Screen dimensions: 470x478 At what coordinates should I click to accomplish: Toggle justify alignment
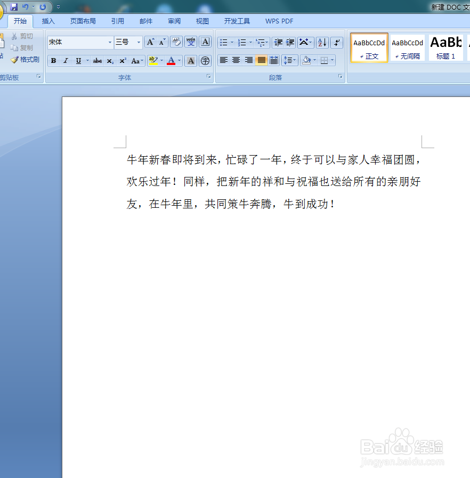tap(261, 60)
